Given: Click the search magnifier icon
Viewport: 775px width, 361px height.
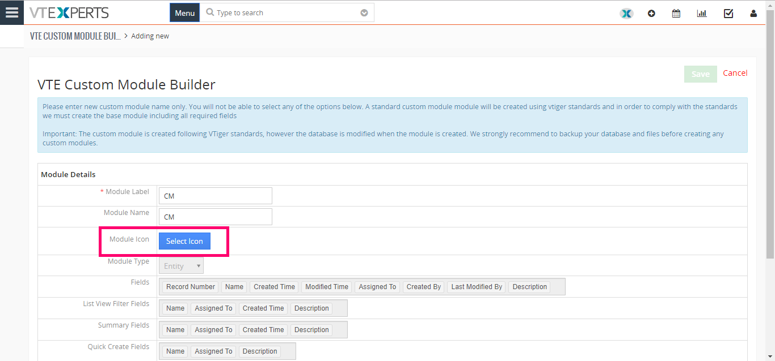Looking at the screenshot, I should 210,12.
